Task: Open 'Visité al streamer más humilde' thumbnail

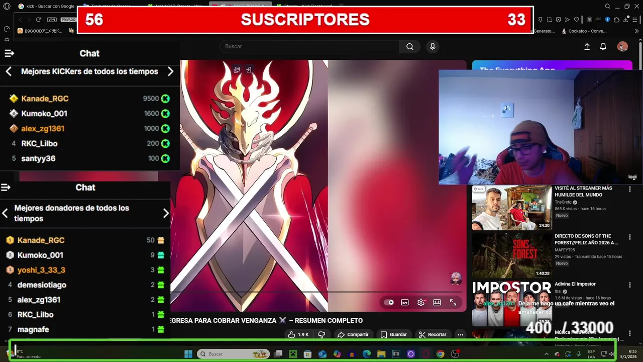Action: [511, 207]
